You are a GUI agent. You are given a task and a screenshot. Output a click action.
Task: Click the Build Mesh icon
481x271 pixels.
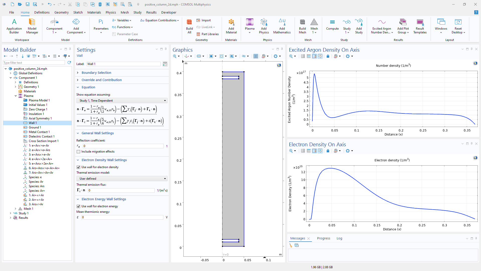pos(302,26)
